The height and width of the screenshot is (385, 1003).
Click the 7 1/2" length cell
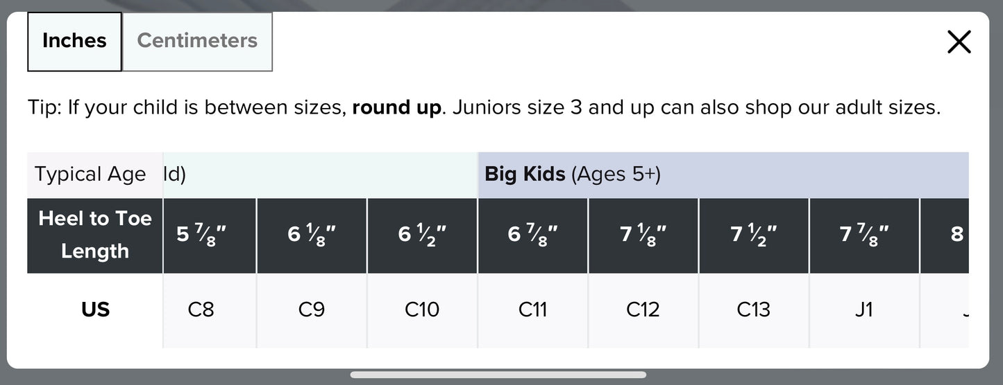point(753,235)
